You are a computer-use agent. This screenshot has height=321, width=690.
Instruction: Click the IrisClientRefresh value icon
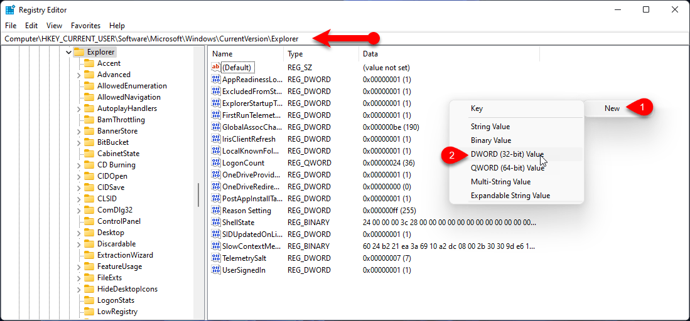pos(215,139)
